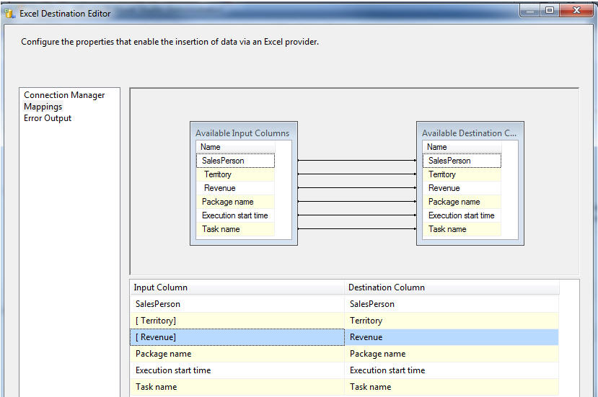Open the [ Revenue] input column cell

click(237, 337)
